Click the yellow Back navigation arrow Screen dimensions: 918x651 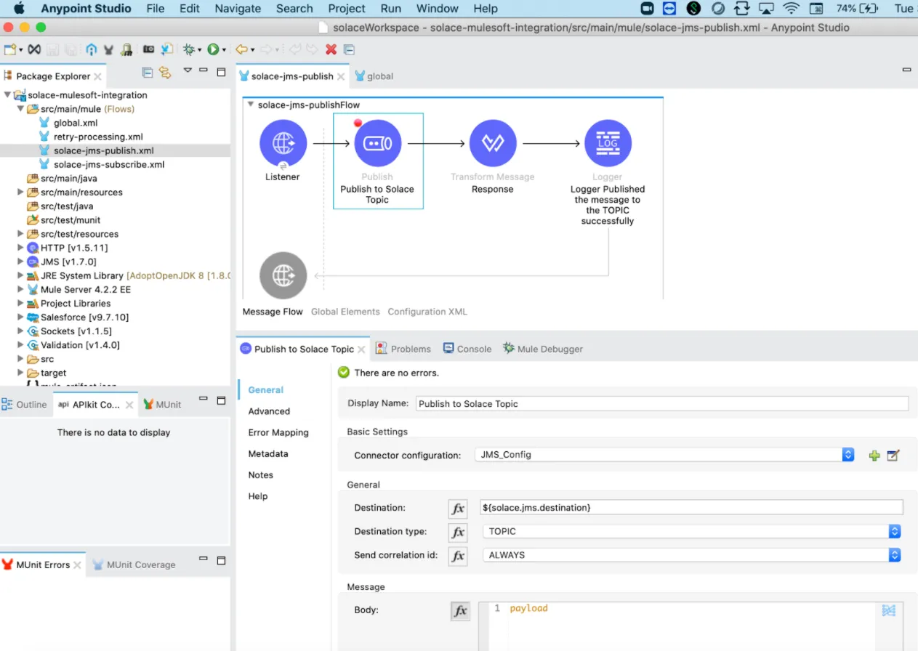tap(241, 49)
